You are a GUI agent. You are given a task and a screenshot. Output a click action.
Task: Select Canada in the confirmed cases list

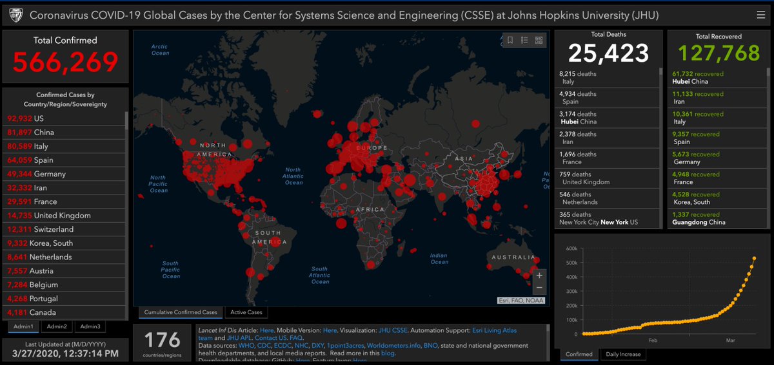[64, 312]
